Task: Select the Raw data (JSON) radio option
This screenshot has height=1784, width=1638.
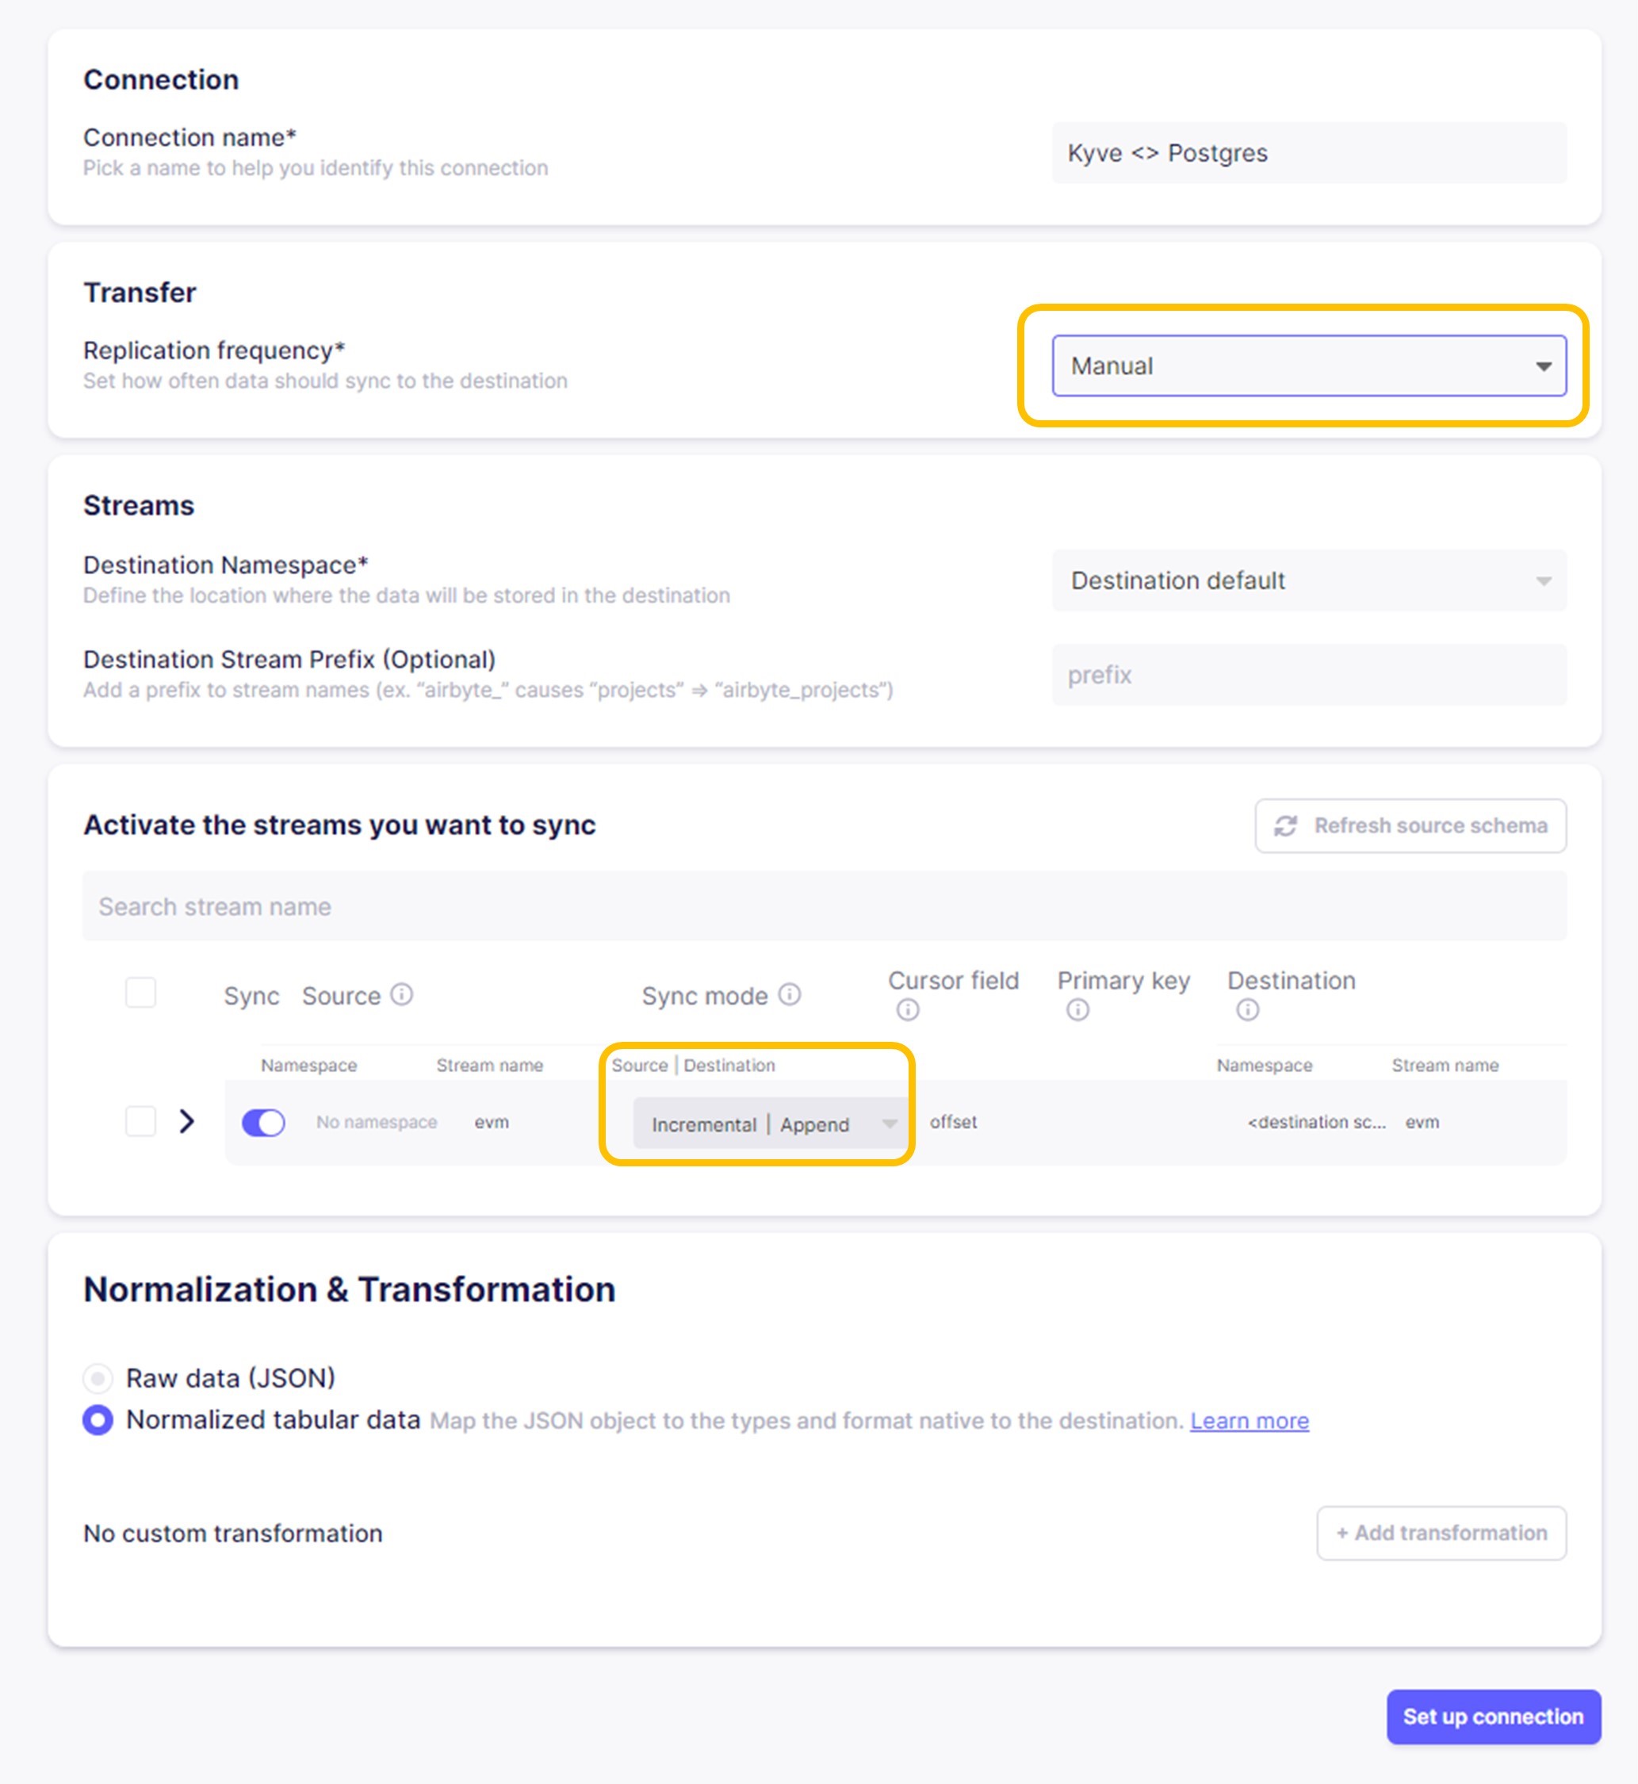Action: [x=98, y=1378]
